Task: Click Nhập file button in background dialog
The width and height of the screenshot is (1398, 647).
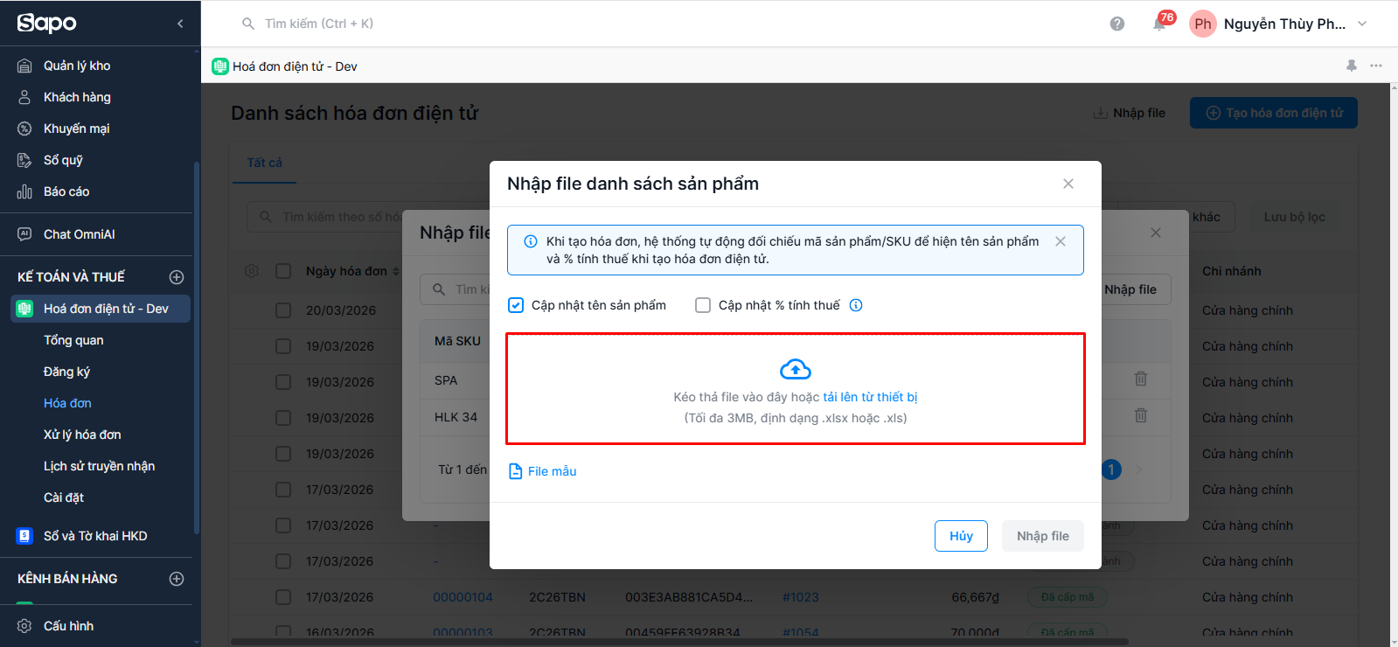Action: pos(1130,289)
